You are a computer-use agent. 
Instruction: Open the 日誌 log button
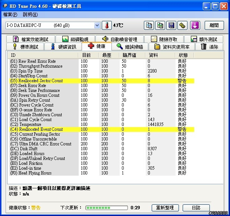(x=196, y=208)
